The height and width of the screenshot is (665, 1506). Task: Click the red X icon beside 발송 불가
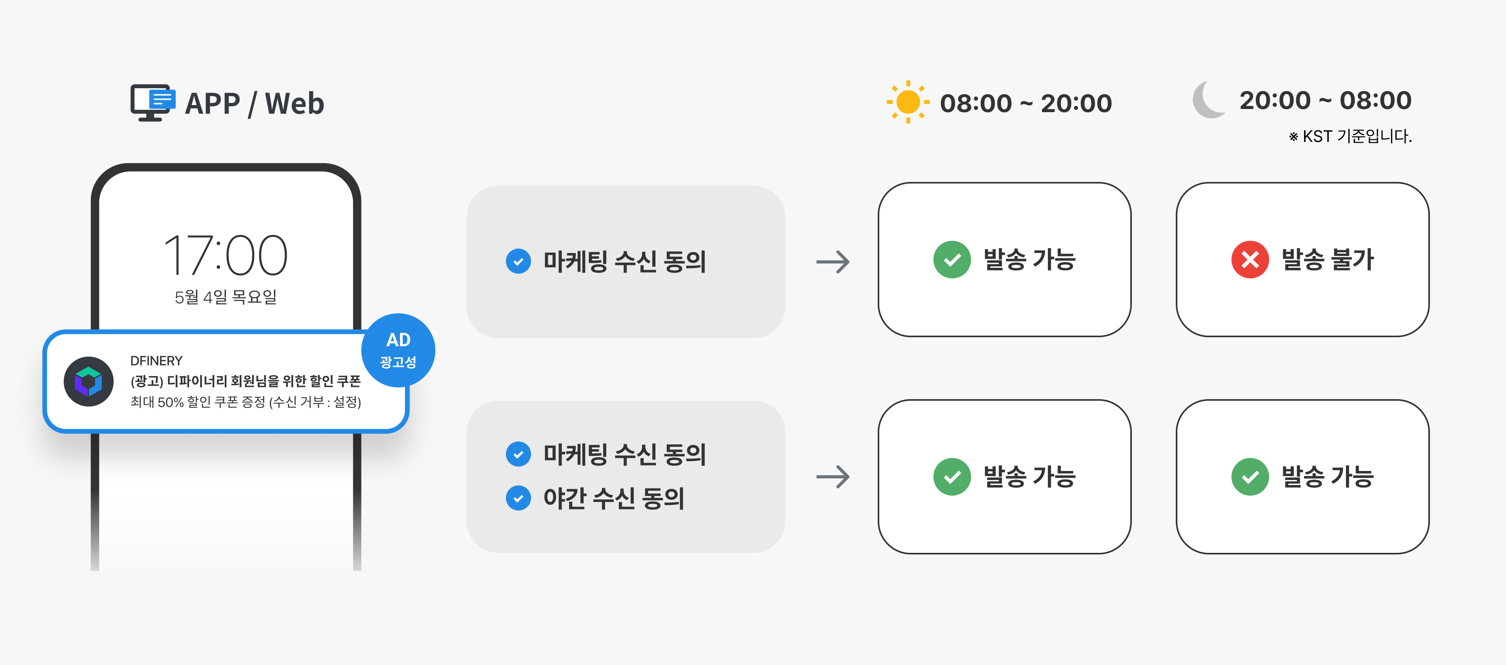[x=1250, y=260]
